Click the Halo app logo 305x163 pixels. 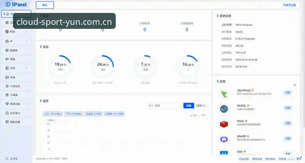(224, 153)
